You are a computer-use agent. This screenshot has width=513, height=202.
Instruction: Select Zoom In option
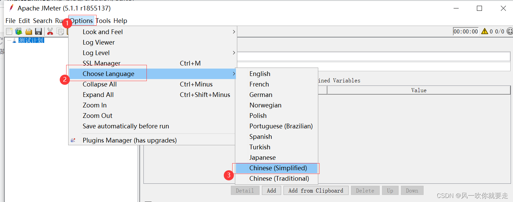[x=152, y=105]
